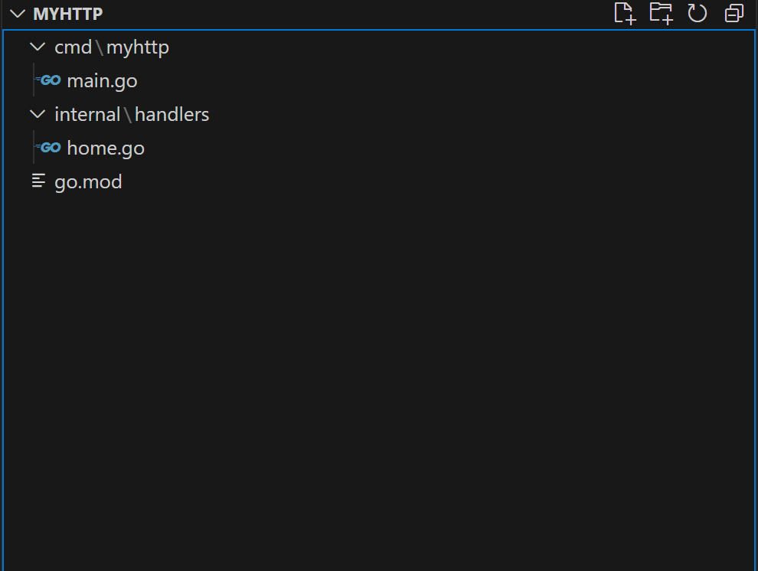Click the MYHTTP section header title

pyautogui.click(x=67, y=14)
